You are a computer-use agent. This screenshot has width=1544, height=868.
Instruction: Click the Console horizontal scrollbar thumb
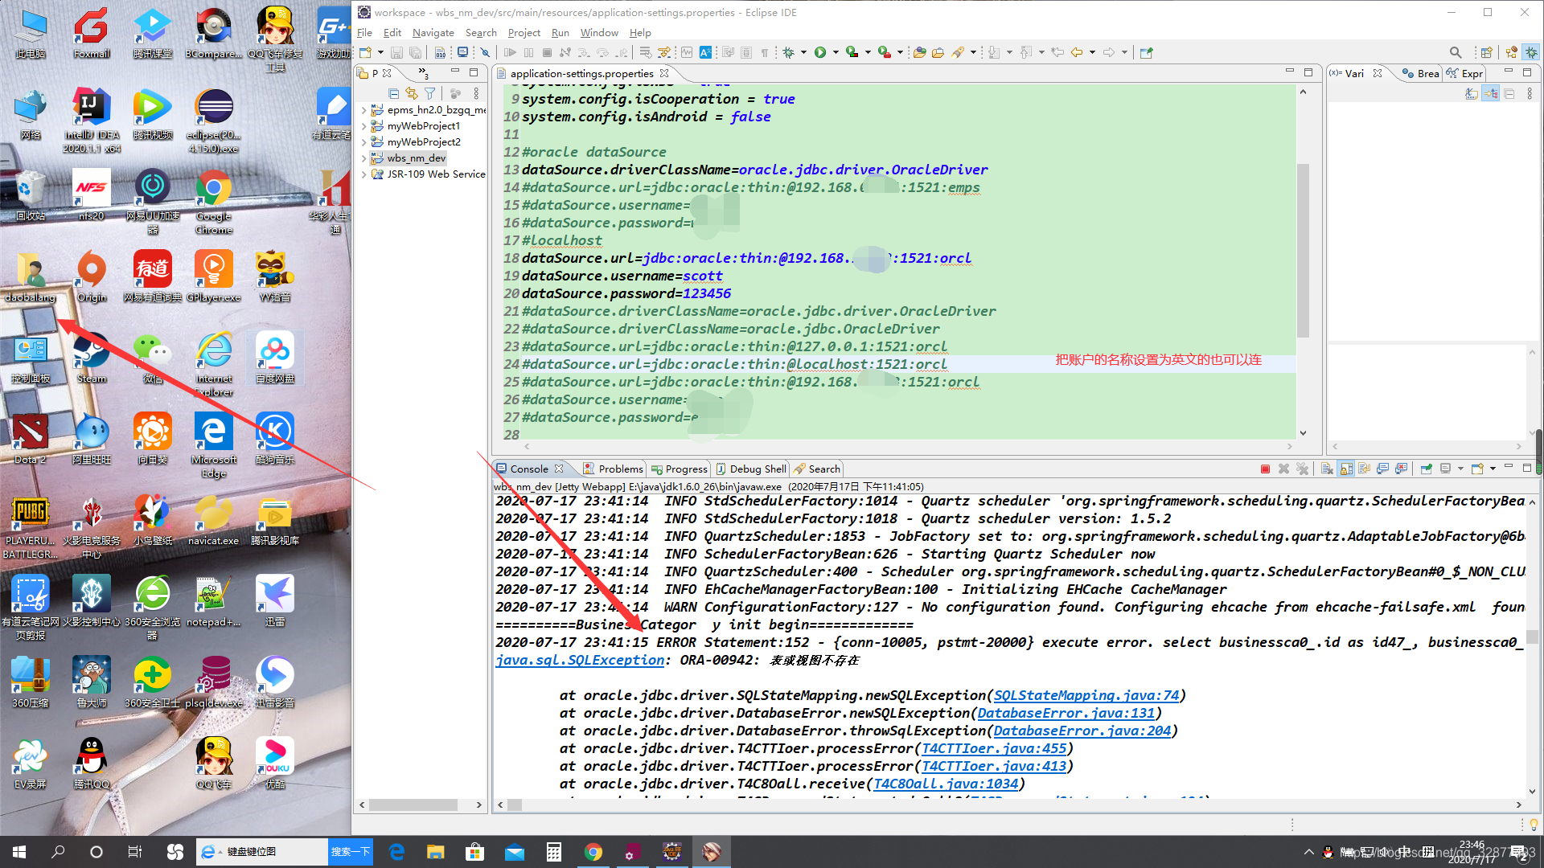(x=515, y=805)
